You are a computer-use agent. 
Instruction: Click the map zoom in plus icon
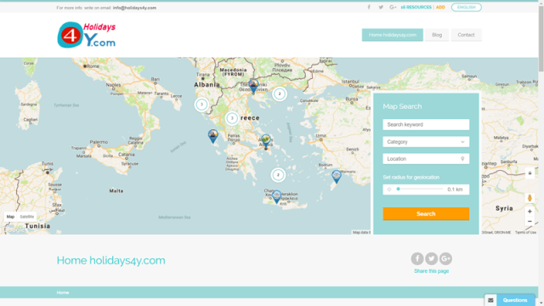coord(530,212)
